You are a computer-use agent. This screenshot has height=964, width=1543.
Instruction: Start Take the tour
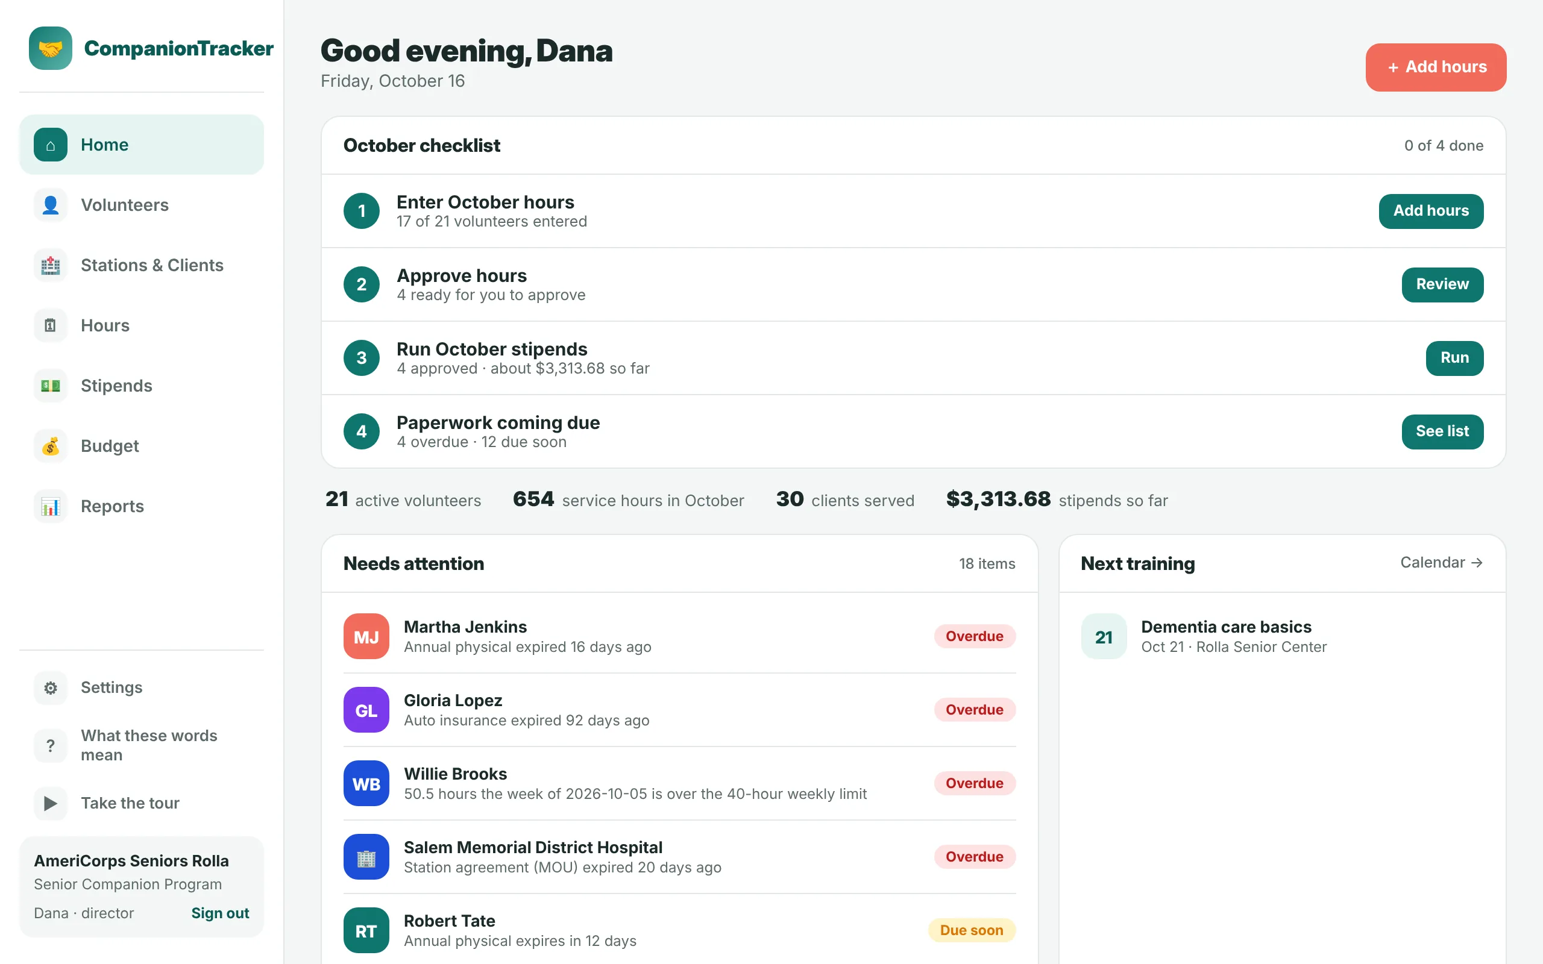pos(142,803)
